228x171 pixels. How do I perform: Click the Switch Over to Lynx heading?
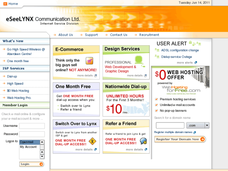[x=76, y=124]
